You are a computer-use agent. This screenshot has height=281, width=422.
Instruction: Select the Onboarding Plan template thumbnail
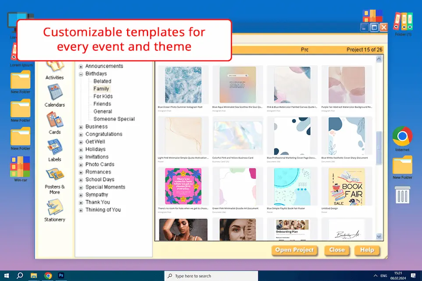(x=292, y=229)
